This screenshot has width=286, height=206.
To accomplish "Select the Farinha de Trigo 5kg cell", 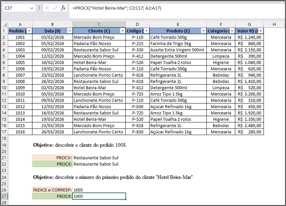I will coord(178,43).
